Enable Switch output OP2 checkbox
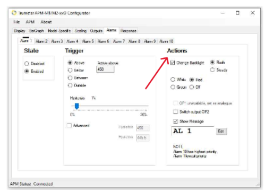This screenshot has height=191, width=265. [175, 112]
